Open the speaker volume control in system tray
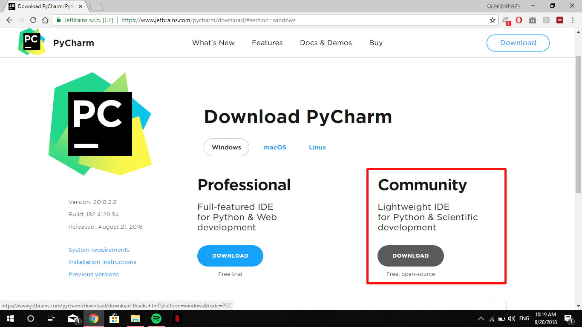Image resolution: width=582 pixels, height=327 pixels. coord(512,318)
